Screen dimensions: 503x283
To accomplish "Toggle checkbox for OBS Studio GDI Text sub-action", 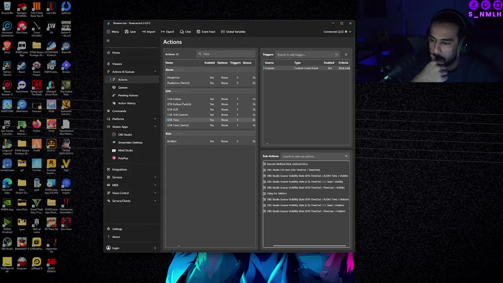I will tap(264, 170).
